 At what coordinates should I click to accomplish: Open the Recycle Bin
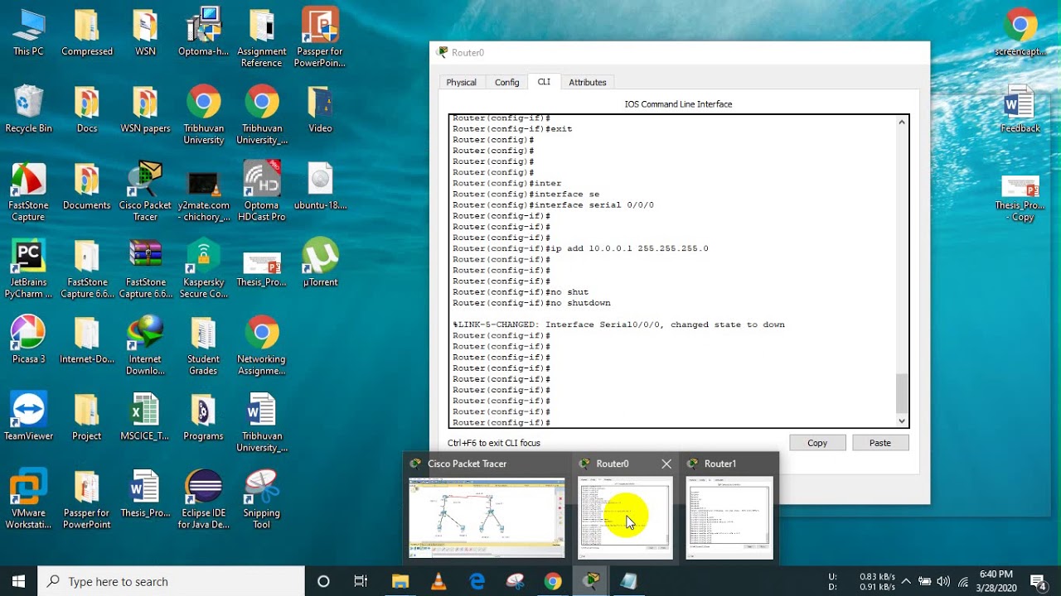(28, 109)
